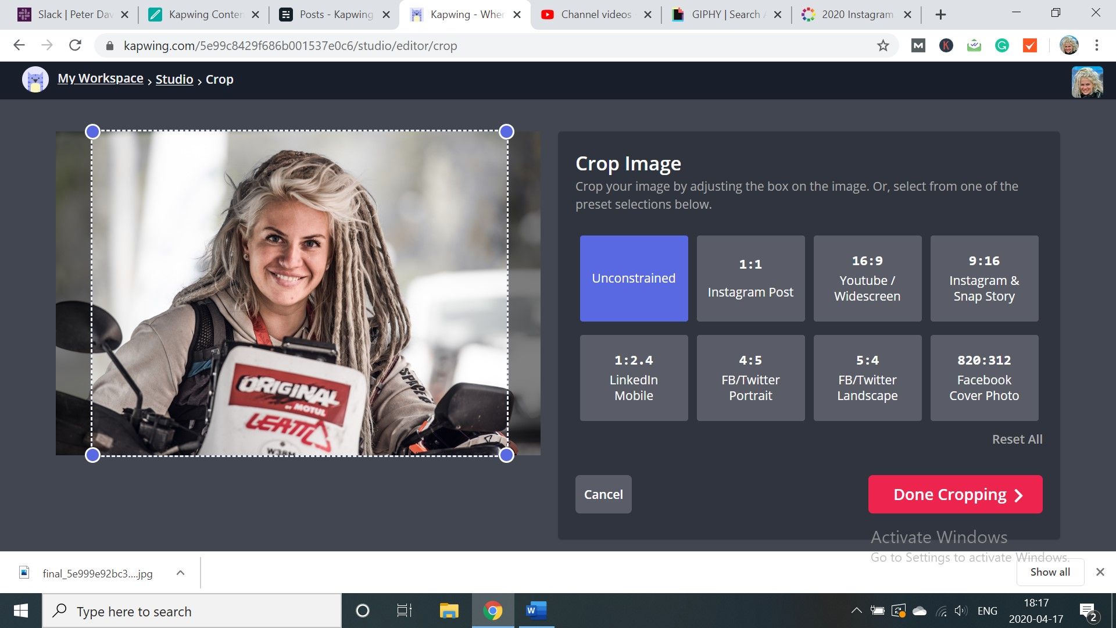Click the ENG language indicator
The height and width of the screenshot is (628, 1116).
pos(987,611)
